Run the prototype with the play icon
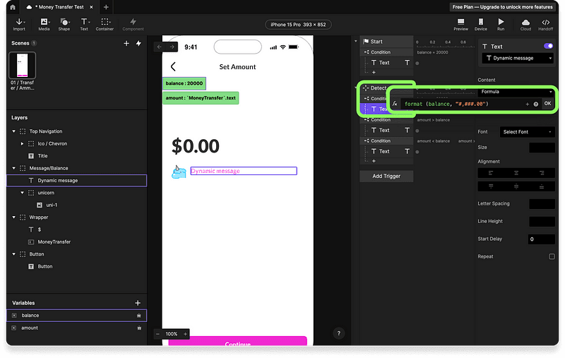This screenshot has height=358, width=565. [x=501, y=22]
